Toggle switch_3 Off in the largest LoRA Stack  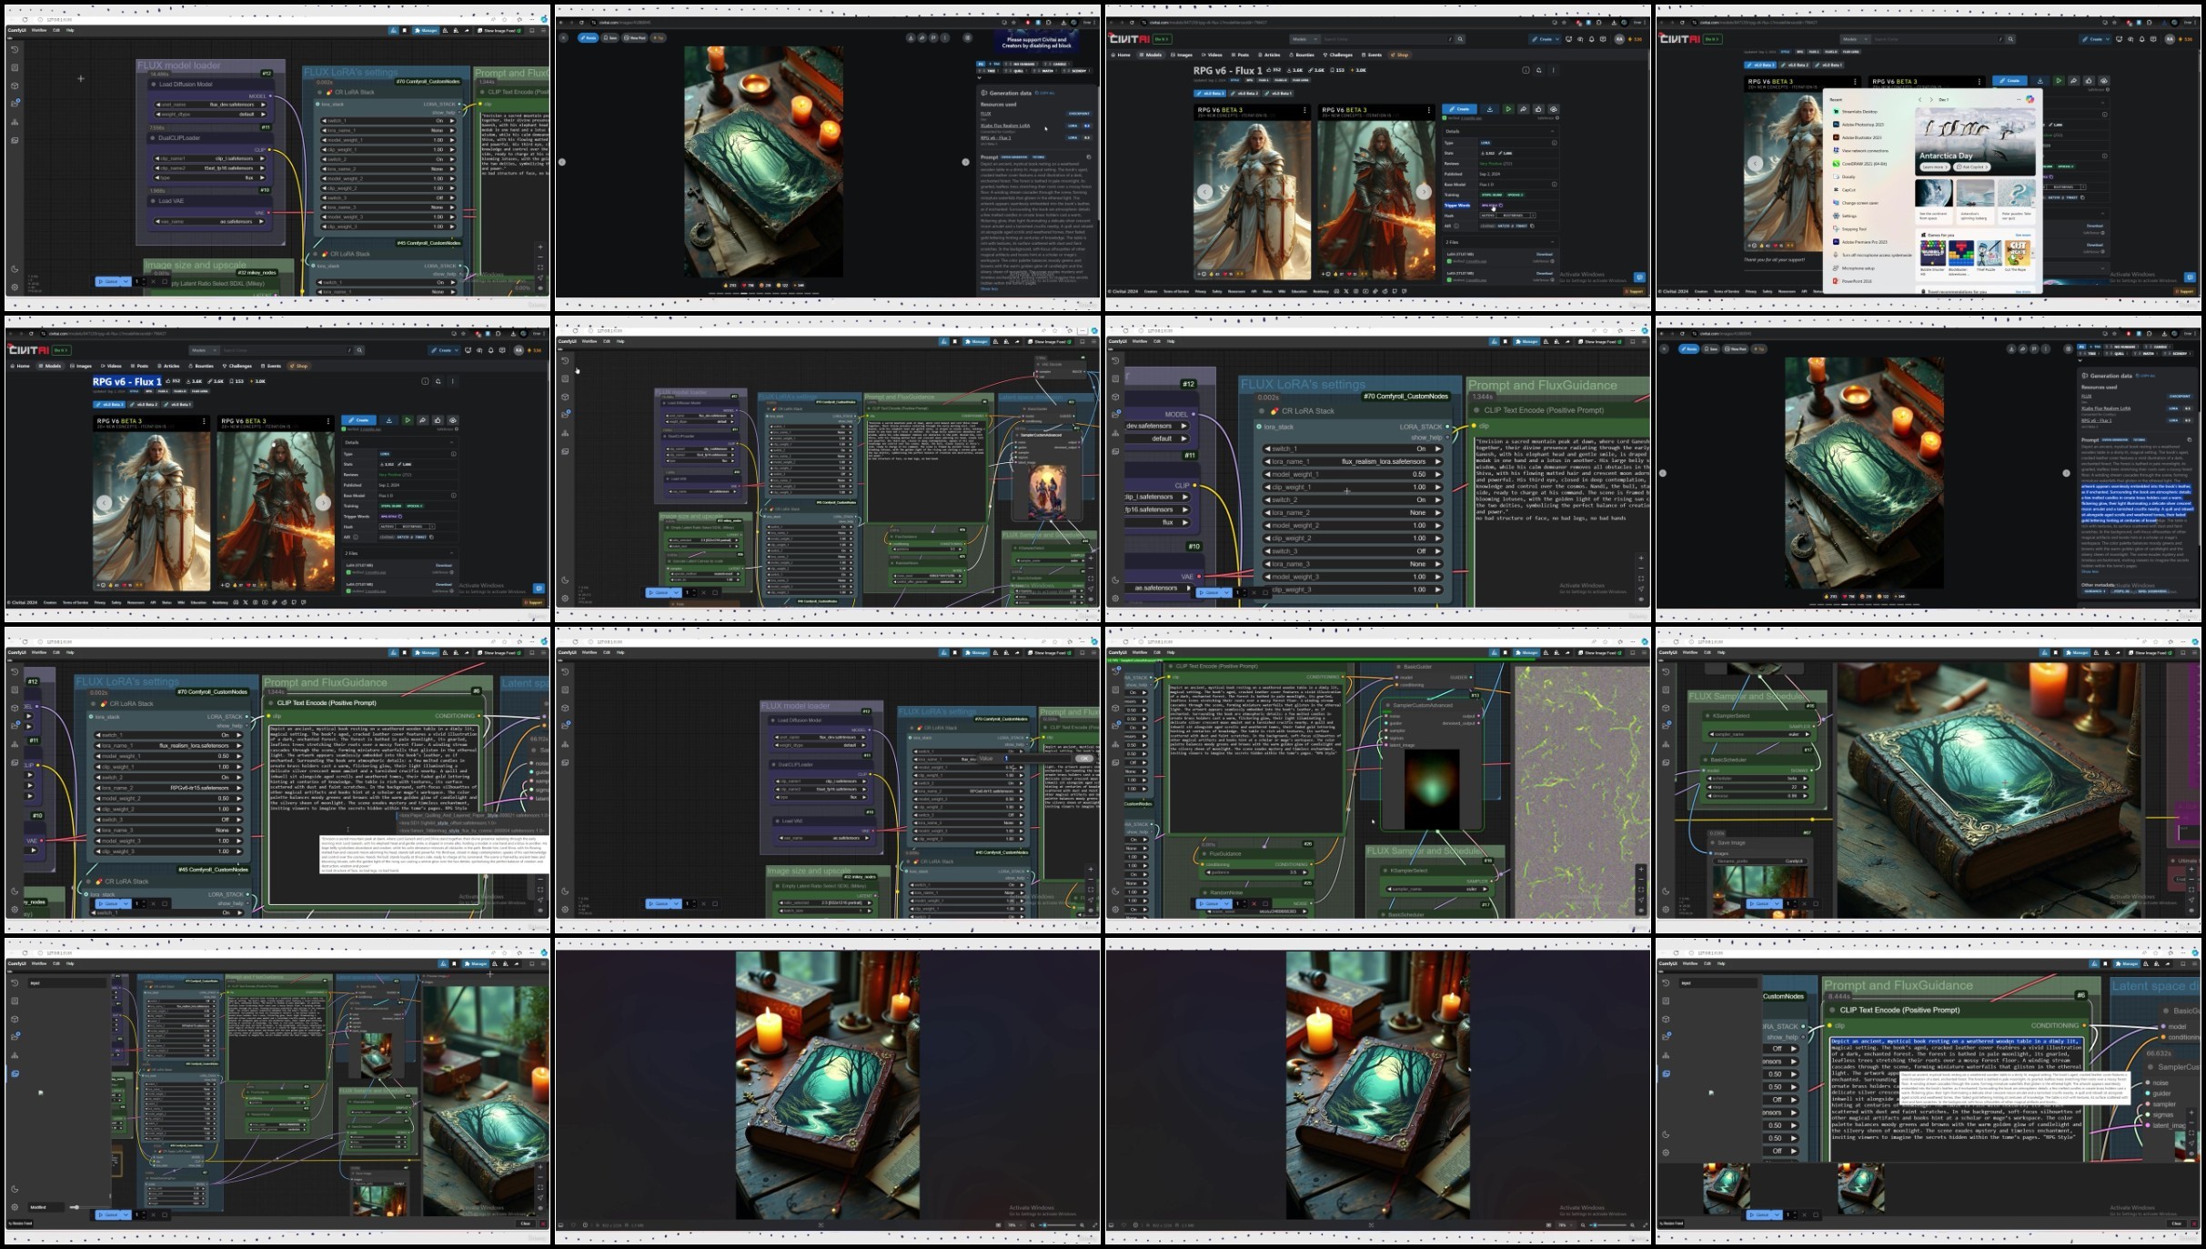[1354, 550]
